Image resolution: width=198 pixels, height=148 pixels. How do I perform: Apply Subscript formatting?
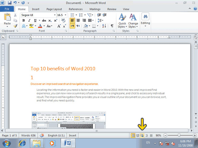tap(50, 21)
